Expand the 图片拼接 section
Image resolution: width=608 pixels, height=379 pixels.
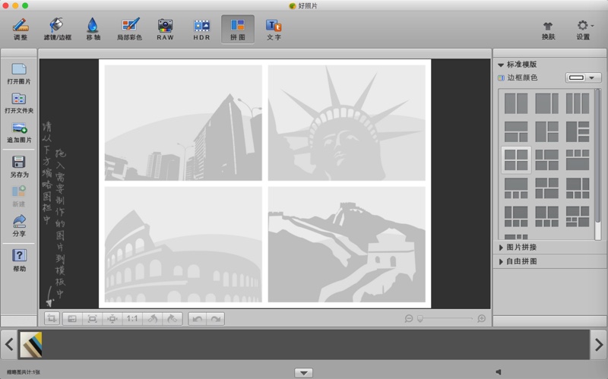pos(501,248)
